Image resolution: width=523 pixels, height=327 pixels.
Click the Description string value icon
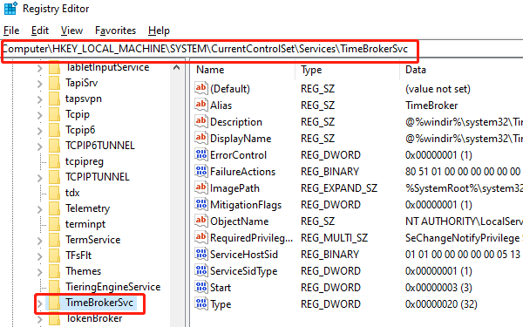click(201, 121)
